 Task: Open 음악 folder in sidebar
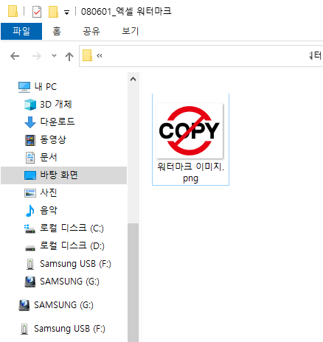coord(49,211)
